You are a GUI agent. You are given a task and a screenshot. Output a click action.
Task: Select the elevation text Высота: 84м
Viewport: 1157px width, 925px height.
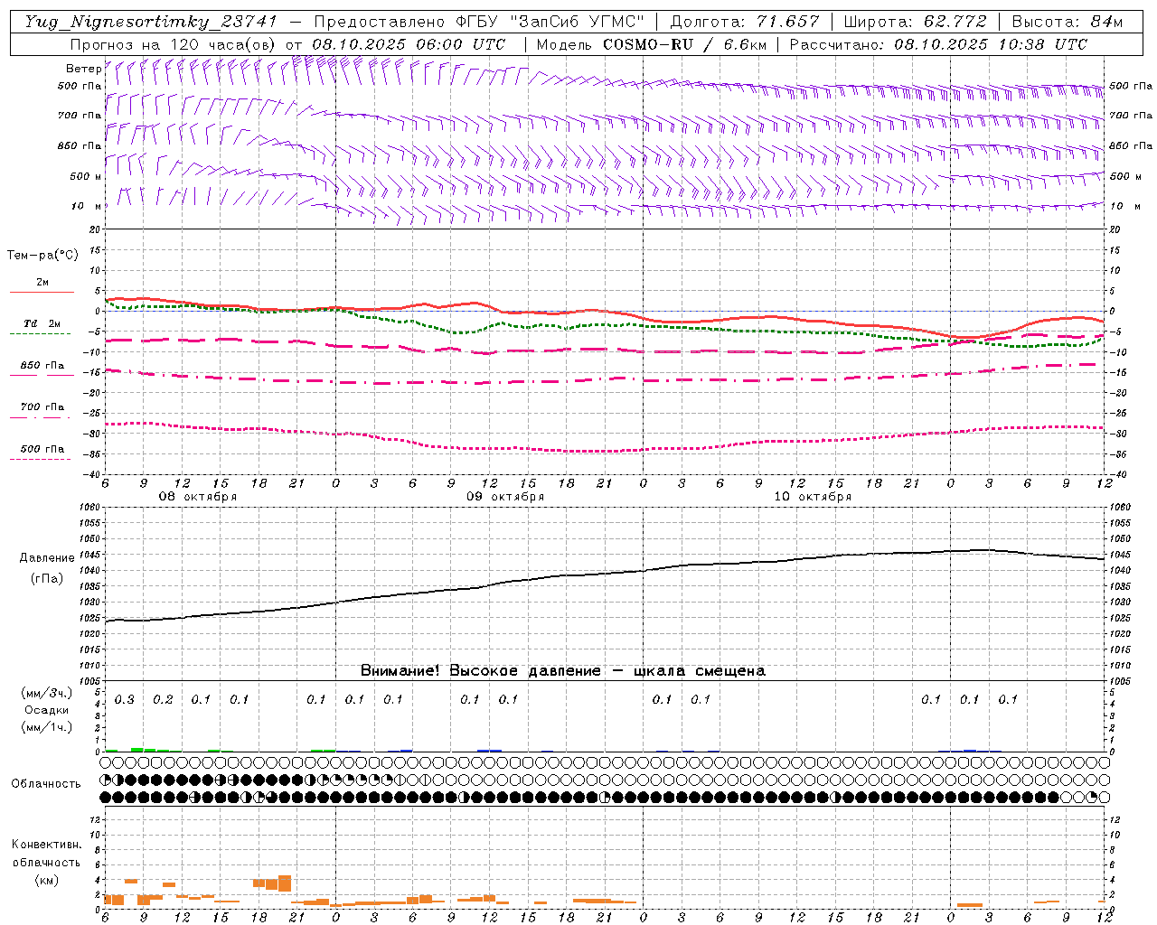(x=1068, y=22)
